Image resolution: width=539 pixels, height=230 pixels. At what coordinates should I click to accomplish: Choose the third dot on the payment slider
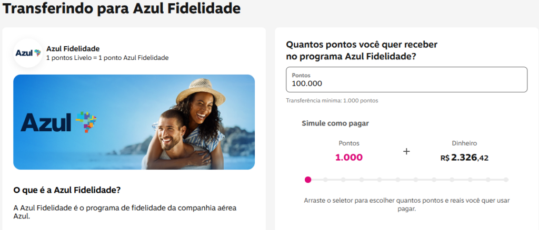coord(344,180)
